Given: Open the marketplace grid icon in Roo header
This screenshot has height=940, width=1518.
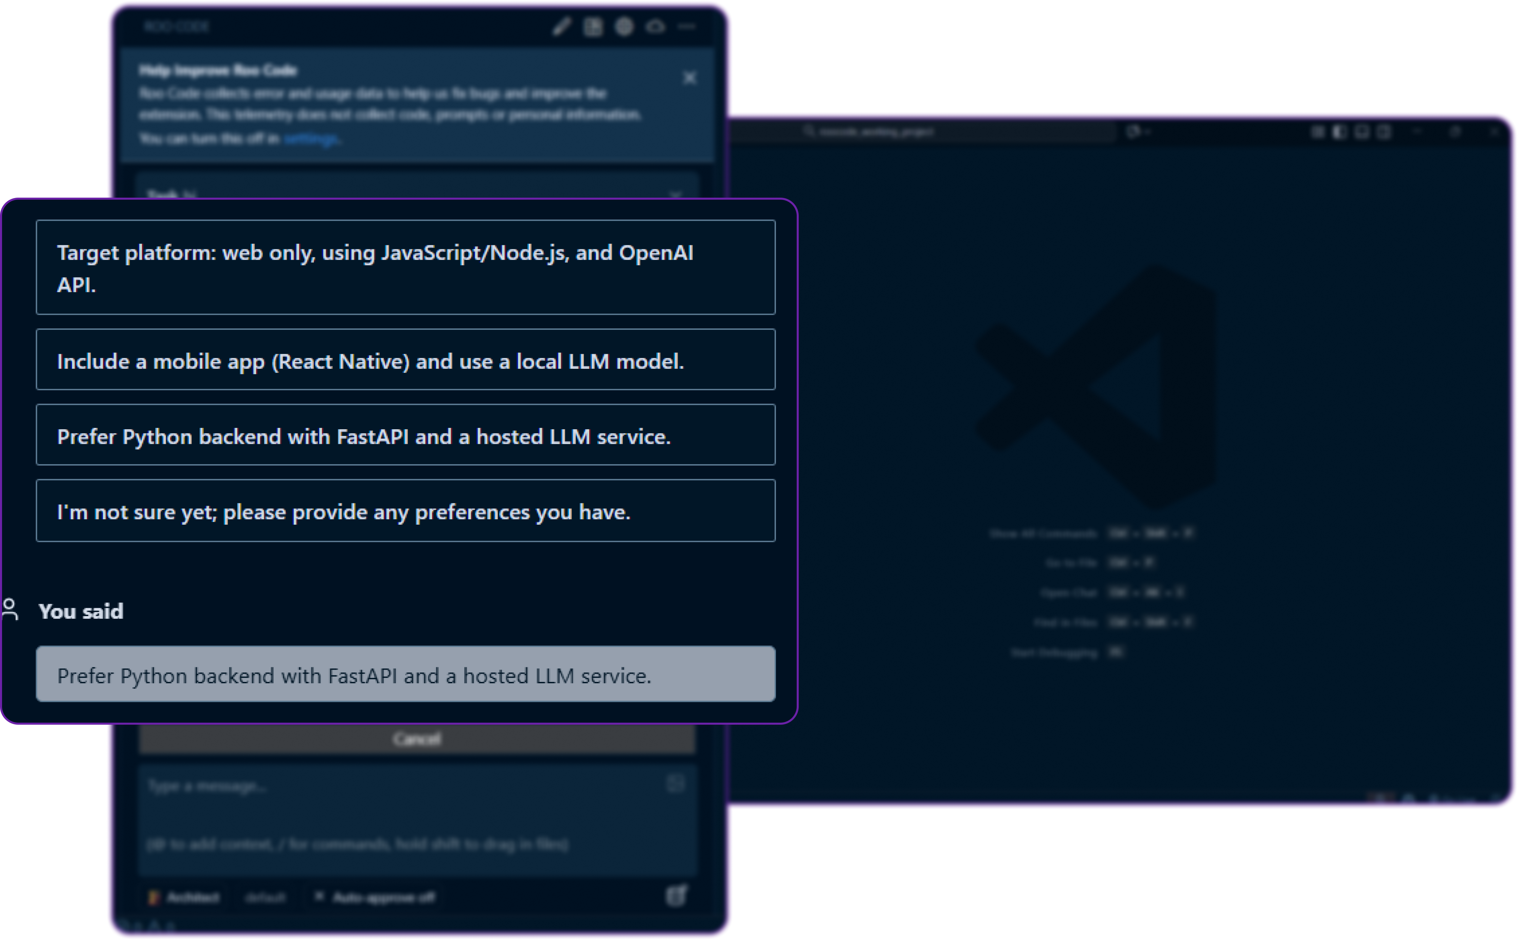Looking at the screenshot, I should point(593,27).
